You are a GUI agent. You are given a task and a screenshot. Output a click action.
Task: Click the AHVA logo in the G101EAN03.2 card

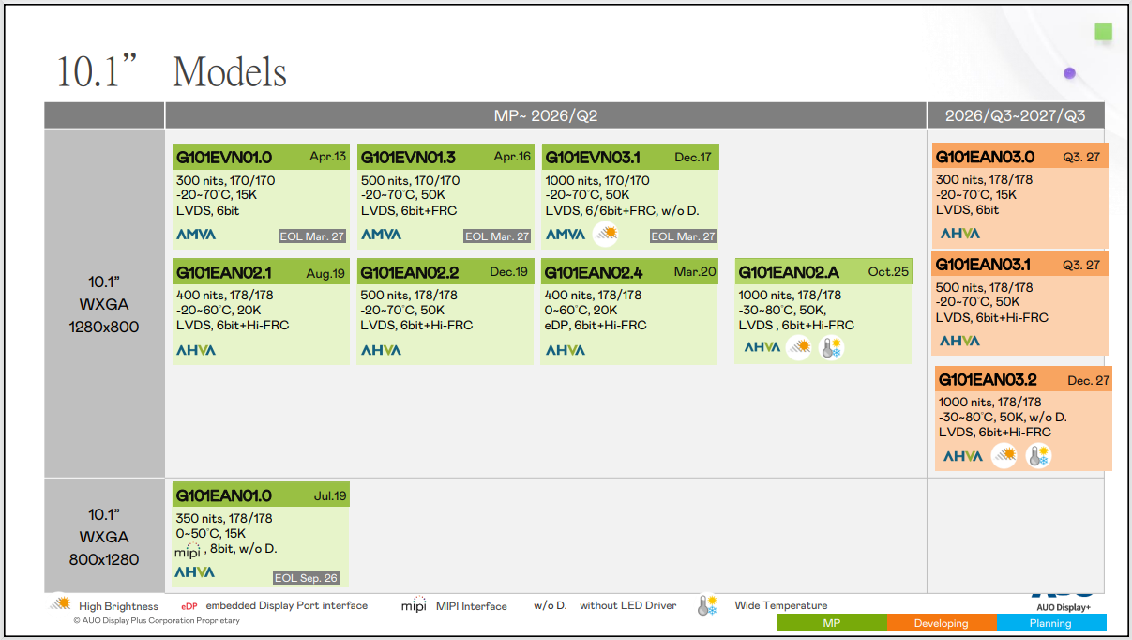point(963,456)
